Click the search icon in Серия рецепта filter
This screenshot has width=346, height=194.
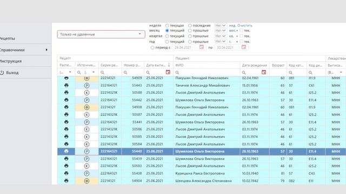pos(102,73)
